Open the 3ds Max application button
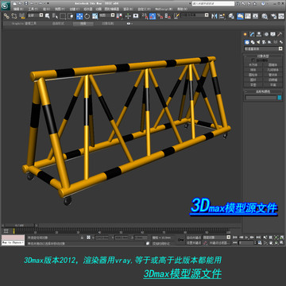286x286 pixels. pyautogui.click(x=6, y=6)
